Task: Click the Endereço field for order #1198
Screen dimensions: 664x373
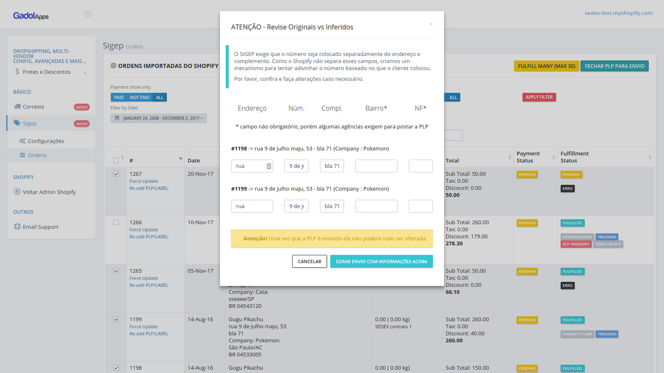Action: pos(252,166)
